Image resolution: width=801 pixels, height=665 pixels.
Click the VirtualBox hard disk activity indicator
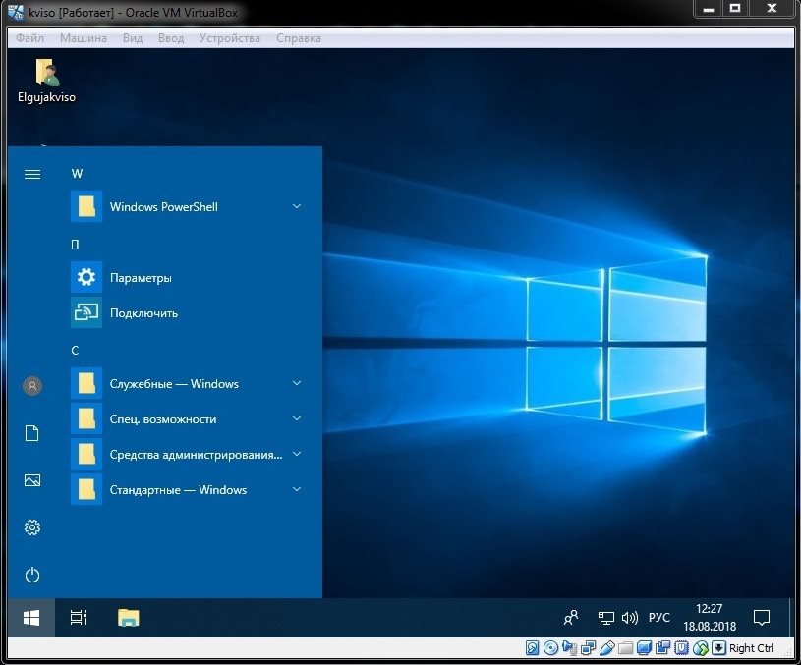click(532, 648)
